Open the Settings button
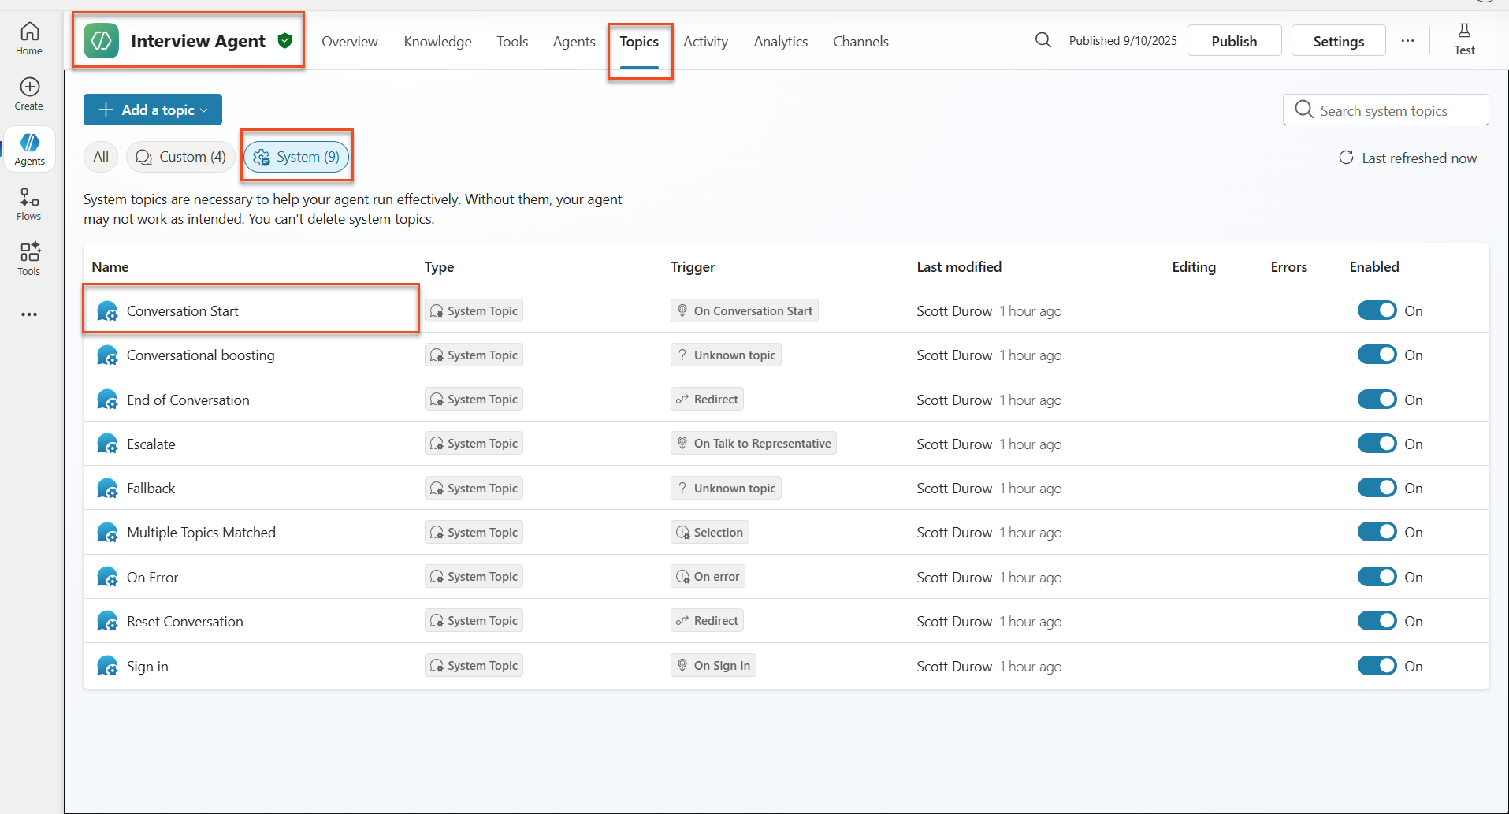Image resolution: width=1509 pixels, height=814 pixels. (1338, 41)
